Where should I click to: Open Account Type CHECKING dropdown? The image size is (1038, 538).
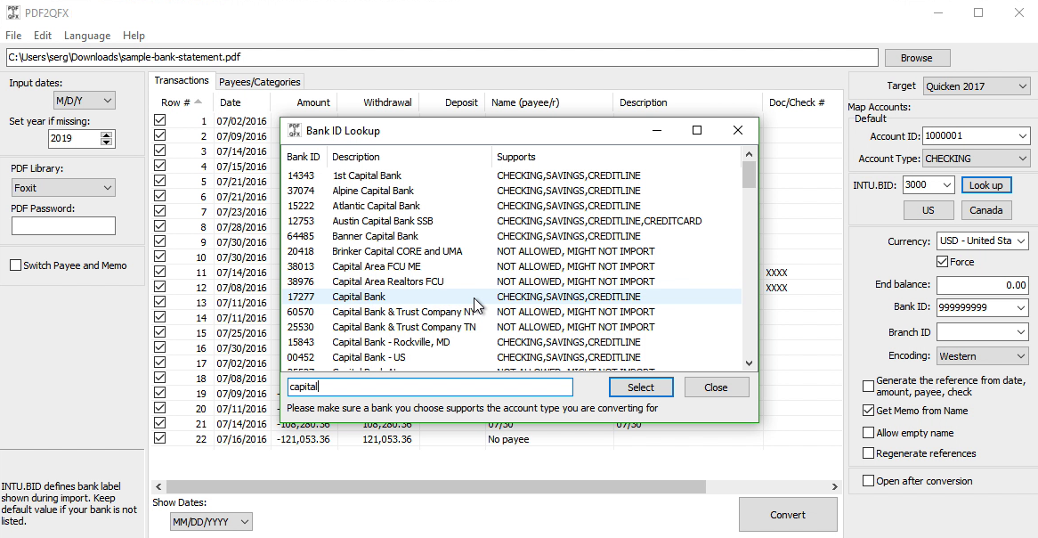pyautogui.click(x=977, y=159)
